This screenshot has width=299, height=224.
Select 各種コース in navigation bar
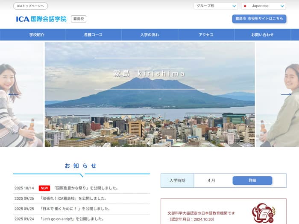coord(93,35)
